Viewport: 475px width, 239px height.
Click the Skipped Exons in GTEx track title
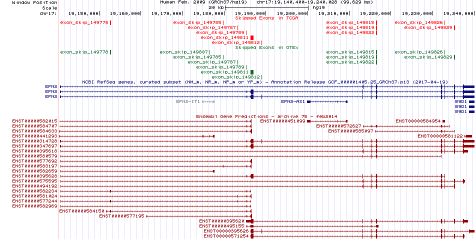(267, 47)
